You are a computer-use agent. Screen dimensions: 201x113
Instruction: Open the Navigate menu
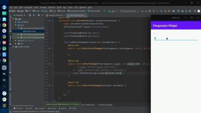pyautogui.click(x=28, y=8)
